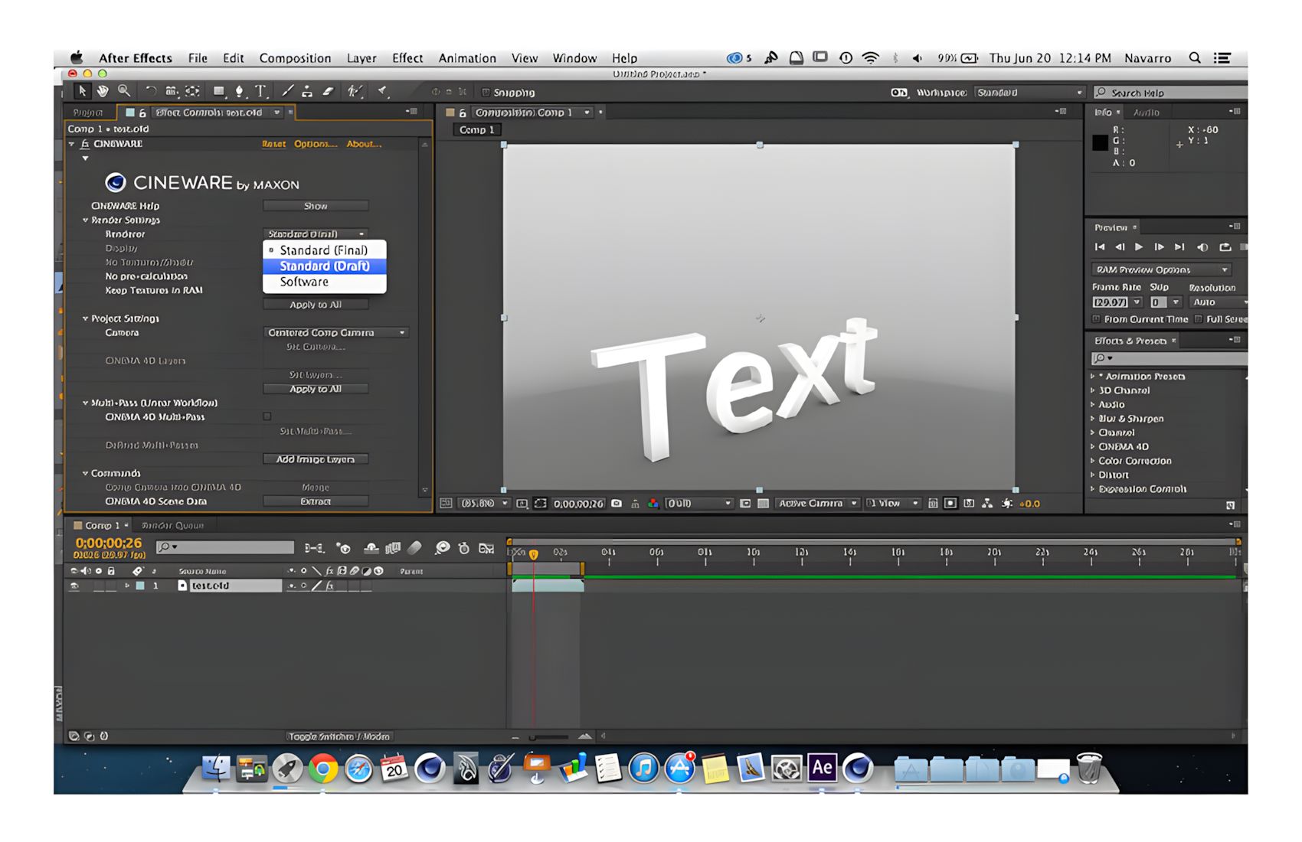Open RAM Preview Options dropdown
Screen dimensions: 1302x842
1160,269
